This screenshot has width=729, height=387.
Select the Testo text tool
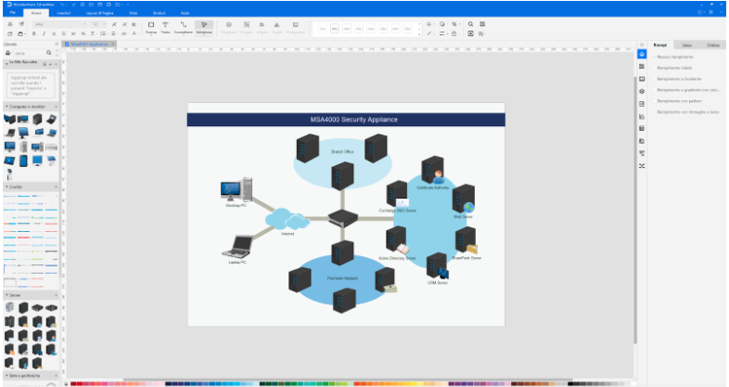[x=165, y=28]
